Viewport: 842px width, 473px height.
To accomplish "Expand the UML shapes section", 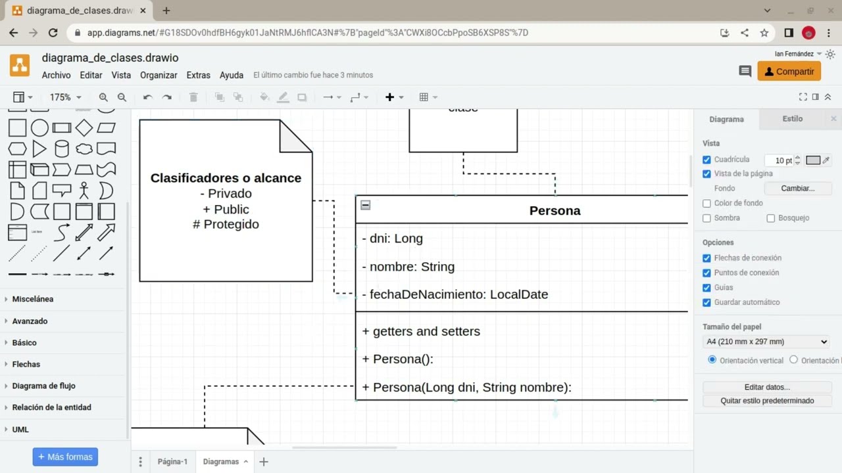I will tap(20, 430).
